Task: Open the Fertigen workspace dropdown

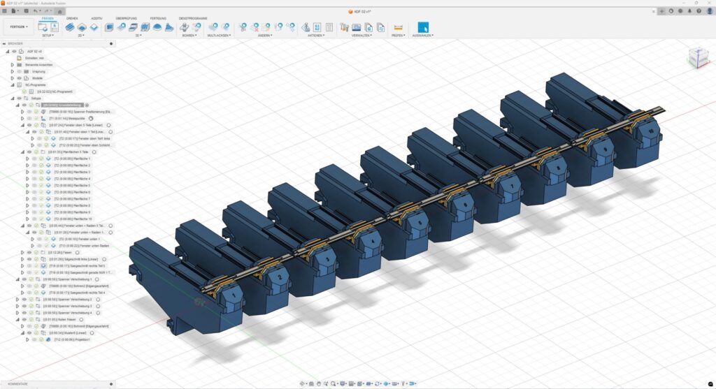Action: tap(19, 27)
